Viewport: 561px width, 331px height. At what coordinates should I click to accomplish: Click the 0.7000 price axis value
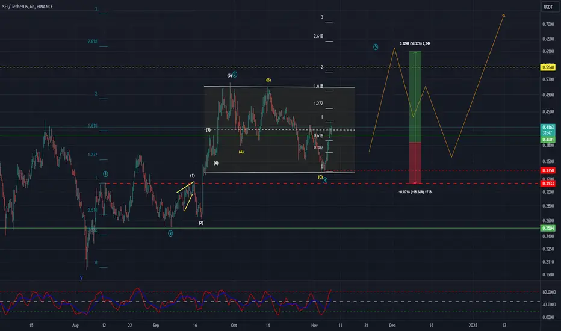[548, 24]
